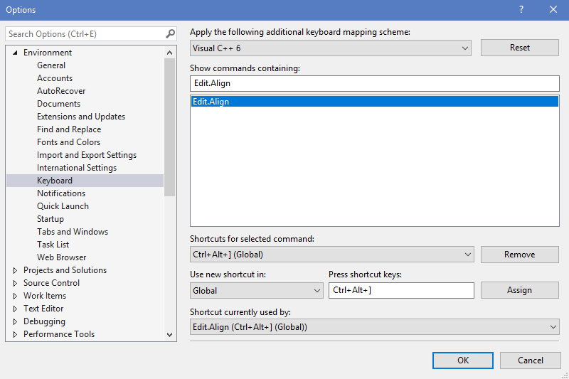Select the Text Editor label

(x=43, y=309)
